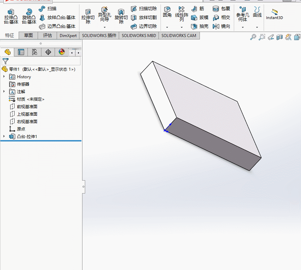
Task: Click the feature tree filter field
Action: pyautogui.click(x=41, y=61)
